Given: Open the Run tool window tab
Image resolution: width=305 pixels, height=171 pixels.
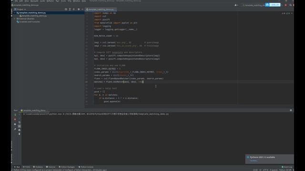Looking at the screenshot, I should point(17,167).
